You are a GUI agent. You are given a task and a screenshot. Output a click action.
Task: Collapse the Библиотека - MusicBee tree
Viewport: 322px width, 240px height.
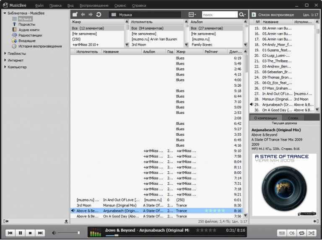(5, 13)
